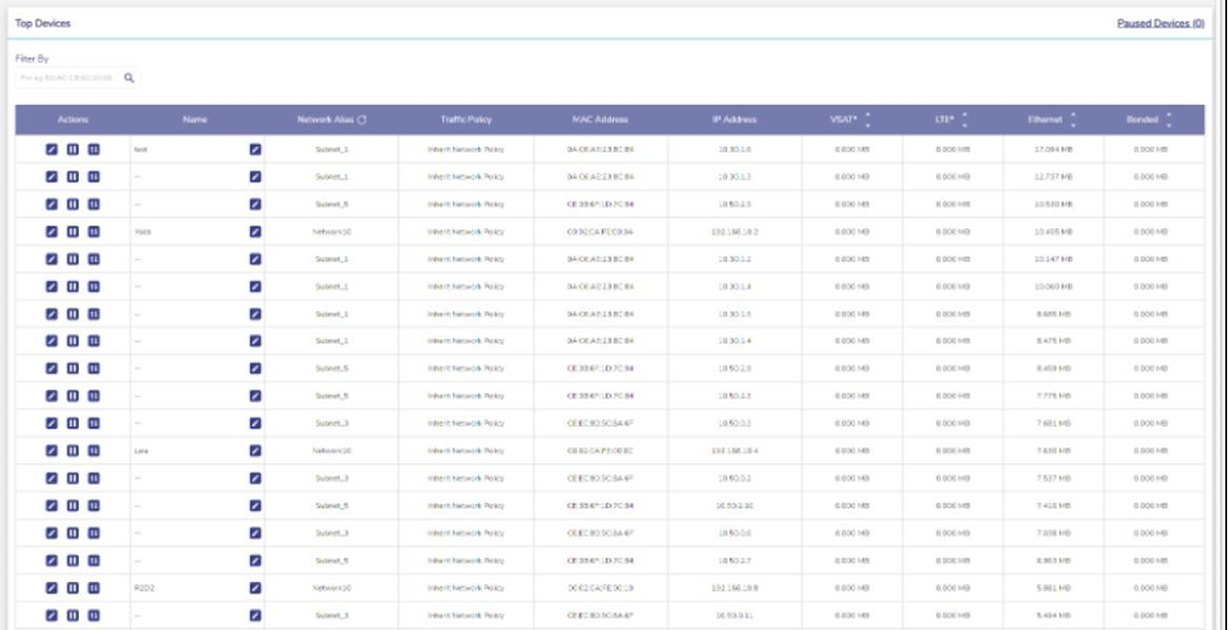This screenshot has height=630, width=1229.
Task: Pause the device named test
Action: pyautogui.click(x=73, y=149)
